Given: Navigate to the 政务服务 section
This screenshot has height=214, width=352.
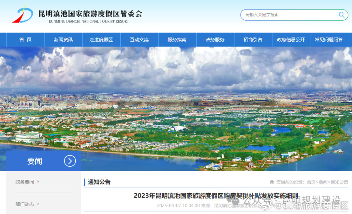Looking at the screenshot, I should point(215,40).
